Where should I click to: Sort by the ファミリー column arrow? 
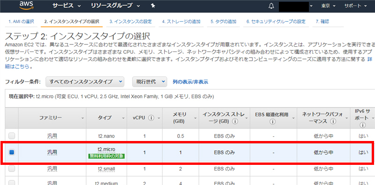pyautogui.click(x=83, y=118)
